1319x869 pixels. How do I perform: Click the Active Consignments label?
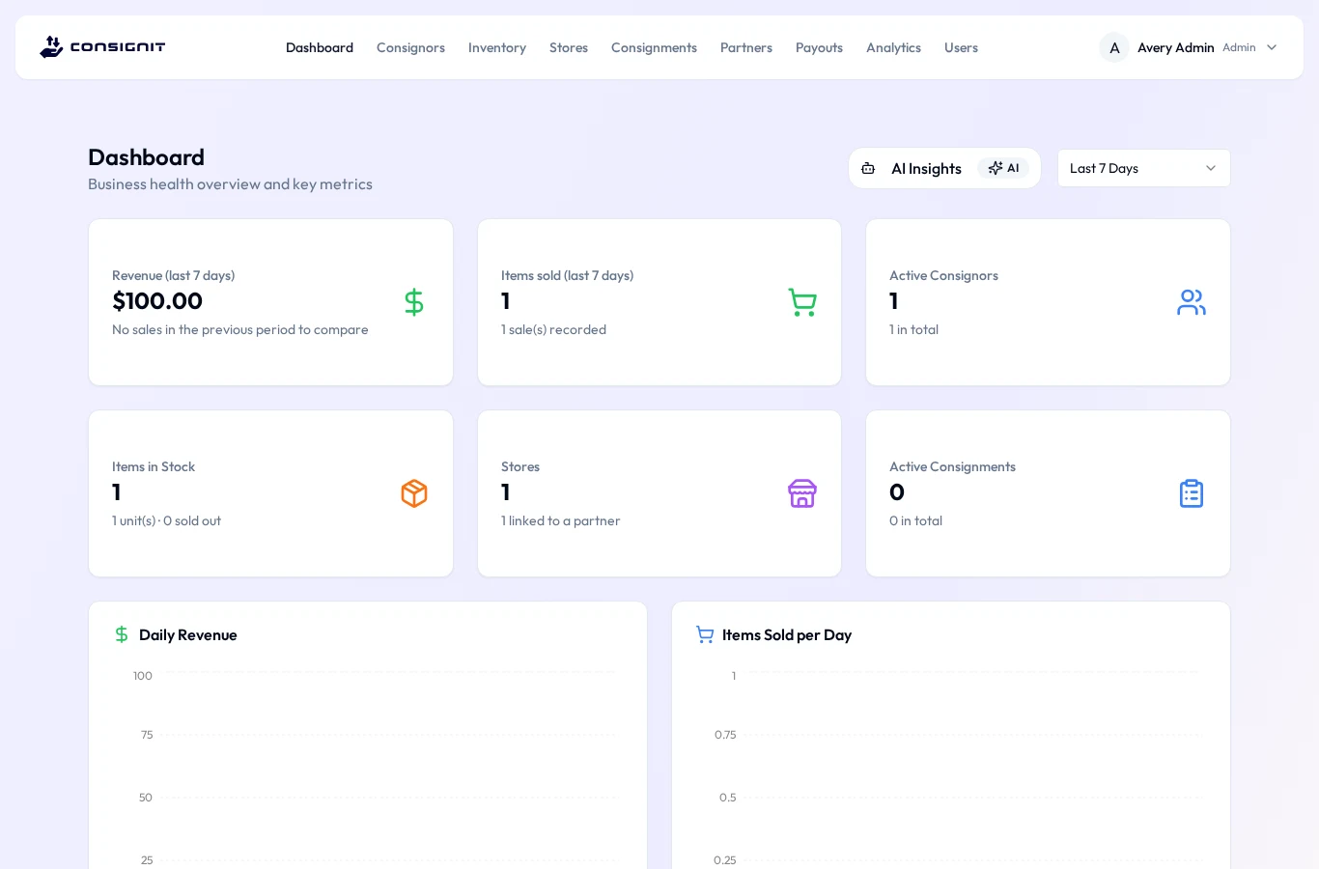tap(952, 466)
